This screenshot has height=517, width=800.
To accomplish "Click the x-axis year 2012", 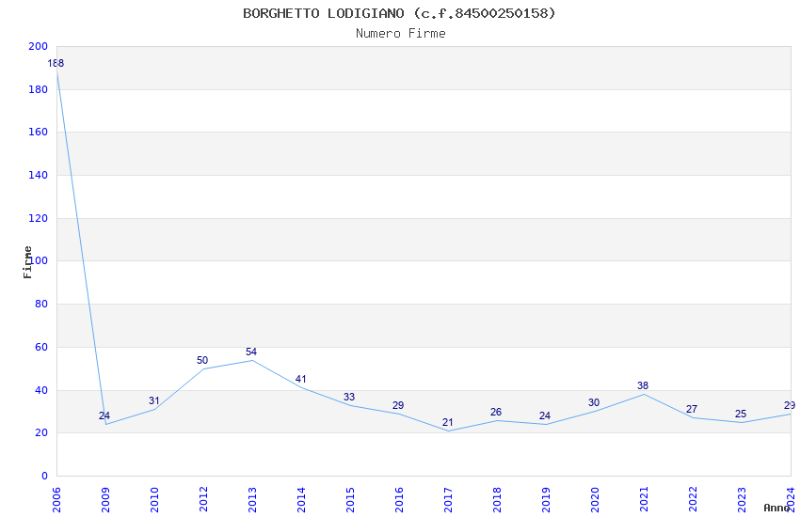I will pyautogui.click(x=203, y=500).
